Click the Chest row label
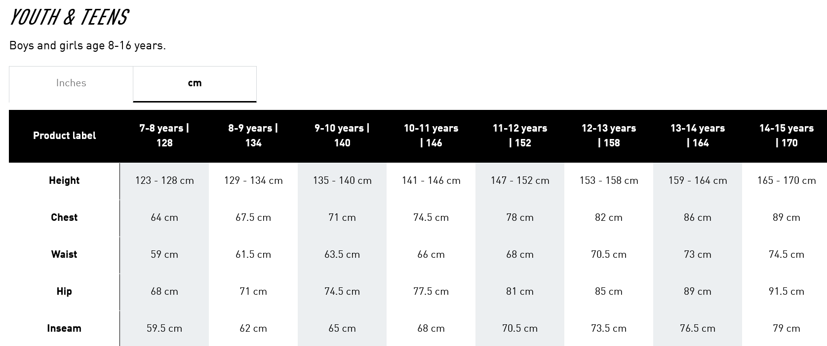 point(64,217)
